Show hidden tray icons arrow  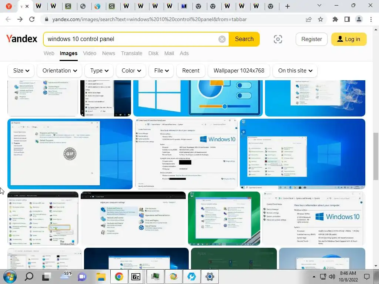coord(314,277)
